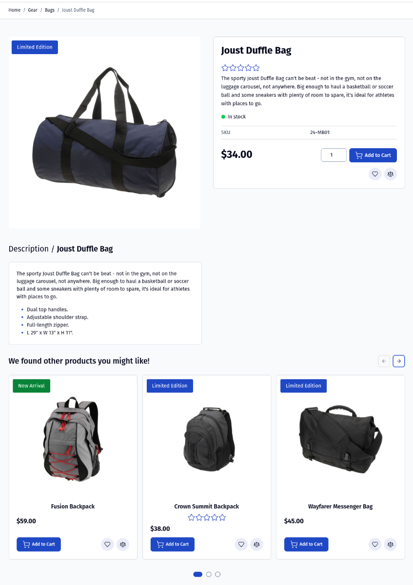
Task: Click wishlist heart on Fusion Backpack card
Action: click(107, 545)
